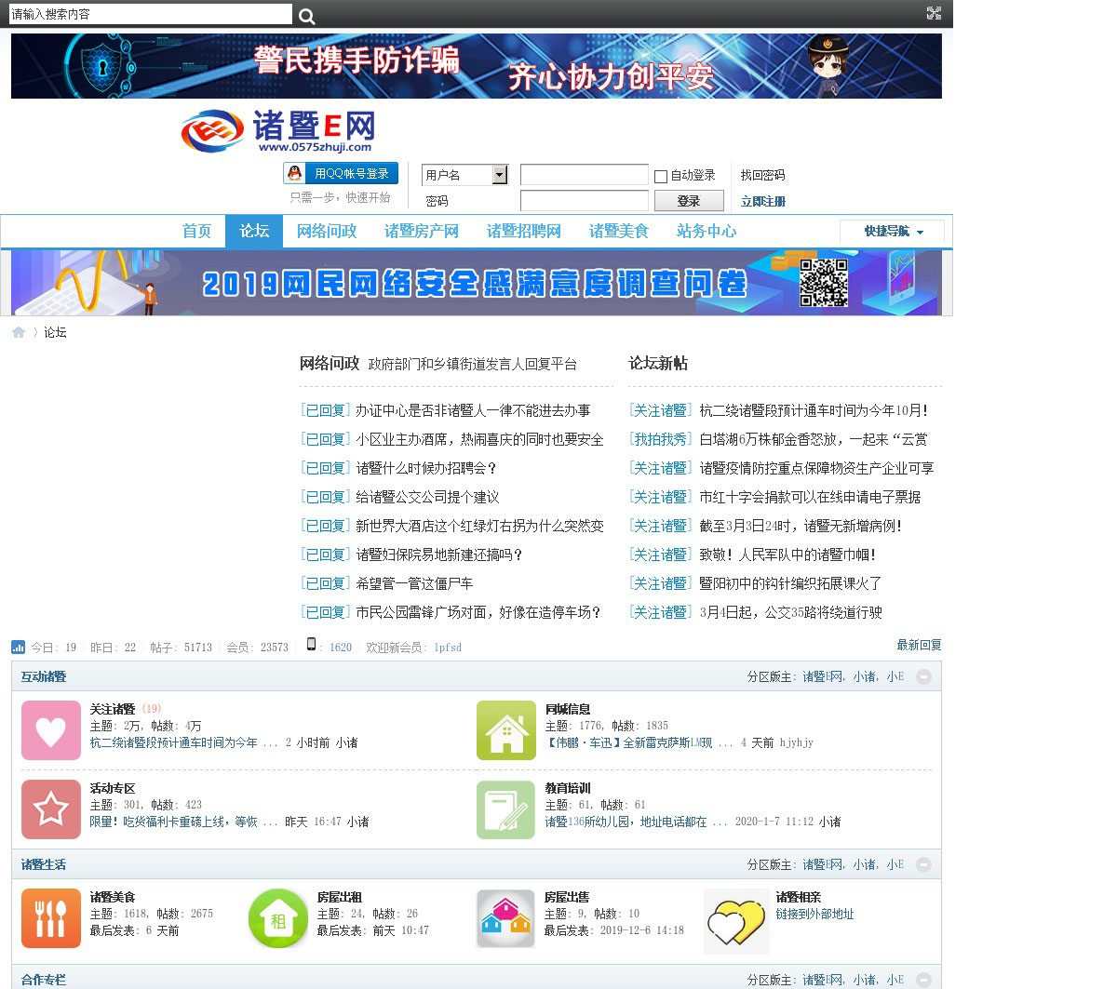This screenshot has height=989, width=1117.
Task: Collapse the 互动诸暨 section
Action: [923, 676]
